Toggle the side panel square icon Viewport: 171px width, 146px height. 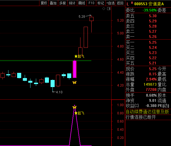tap(109, 8)
